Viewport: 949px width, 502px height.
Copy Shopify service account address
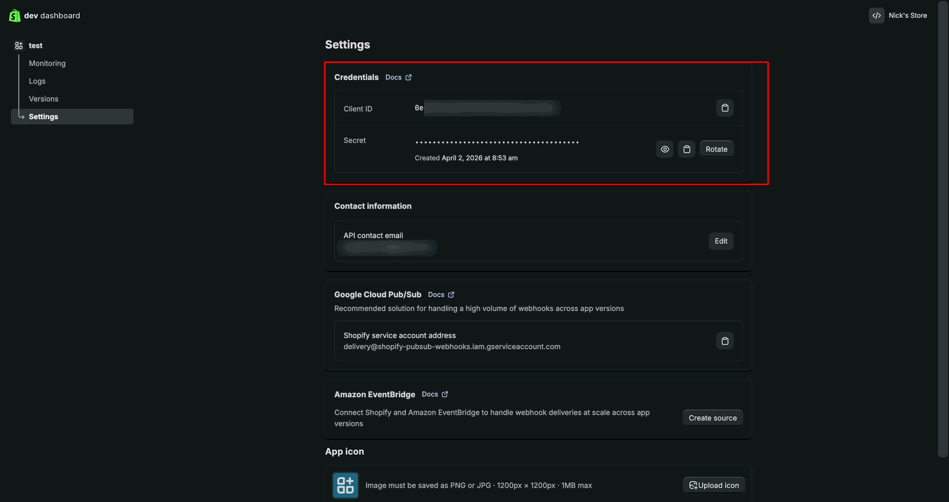(725, 341)
